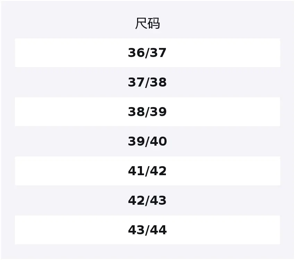Tap the white 43/44 row
The width and height of the screenshot is (295, 260).
point(147,230)
